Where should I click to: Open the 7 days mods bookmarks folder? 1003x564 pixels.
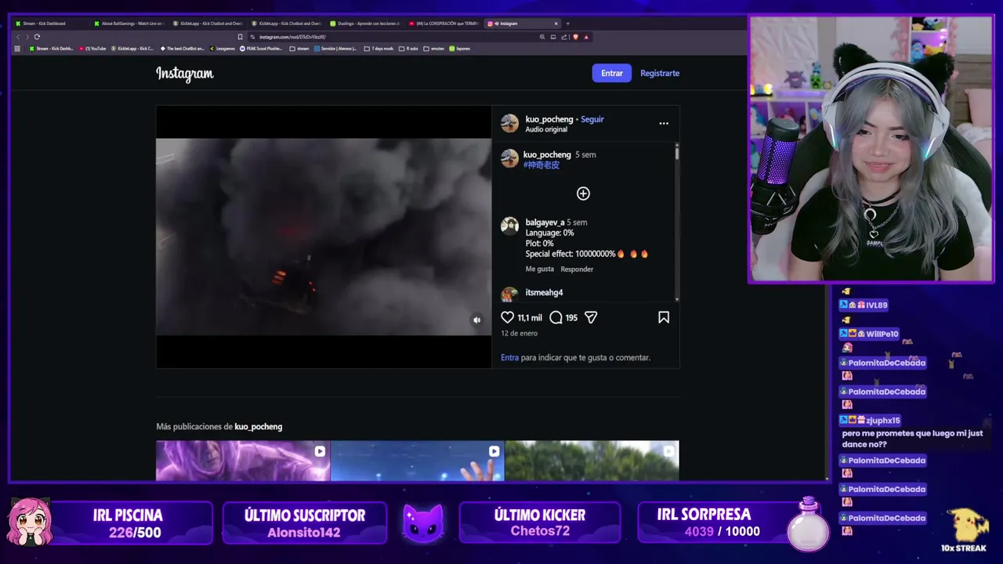pyautogui.click(x=378, y=49)
